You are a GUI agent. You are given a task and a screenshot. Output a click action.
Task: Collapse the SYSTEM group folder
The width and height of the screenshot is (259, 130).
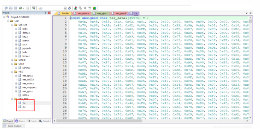point(12,25)
